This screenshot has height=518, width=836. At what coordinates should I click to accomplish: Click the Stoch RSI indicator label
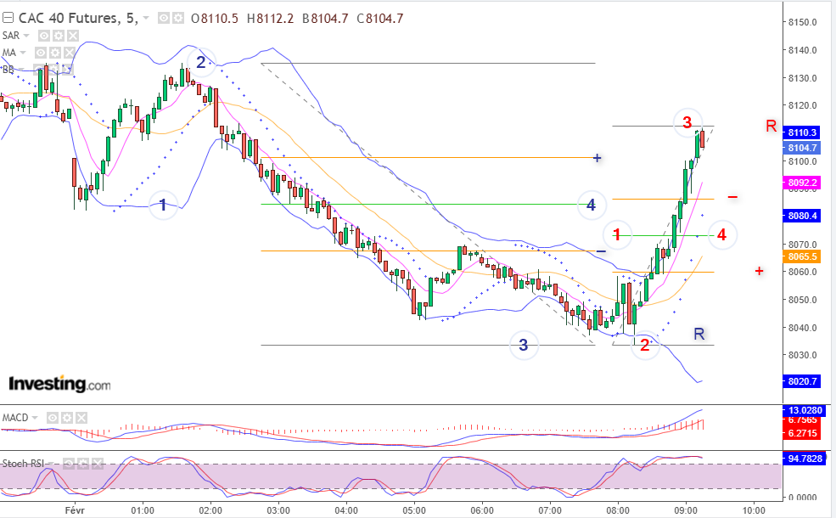[23, 464]
